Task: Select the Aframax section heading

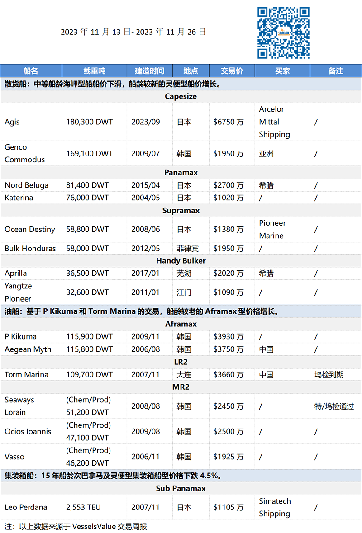Action: coord(181,324)
